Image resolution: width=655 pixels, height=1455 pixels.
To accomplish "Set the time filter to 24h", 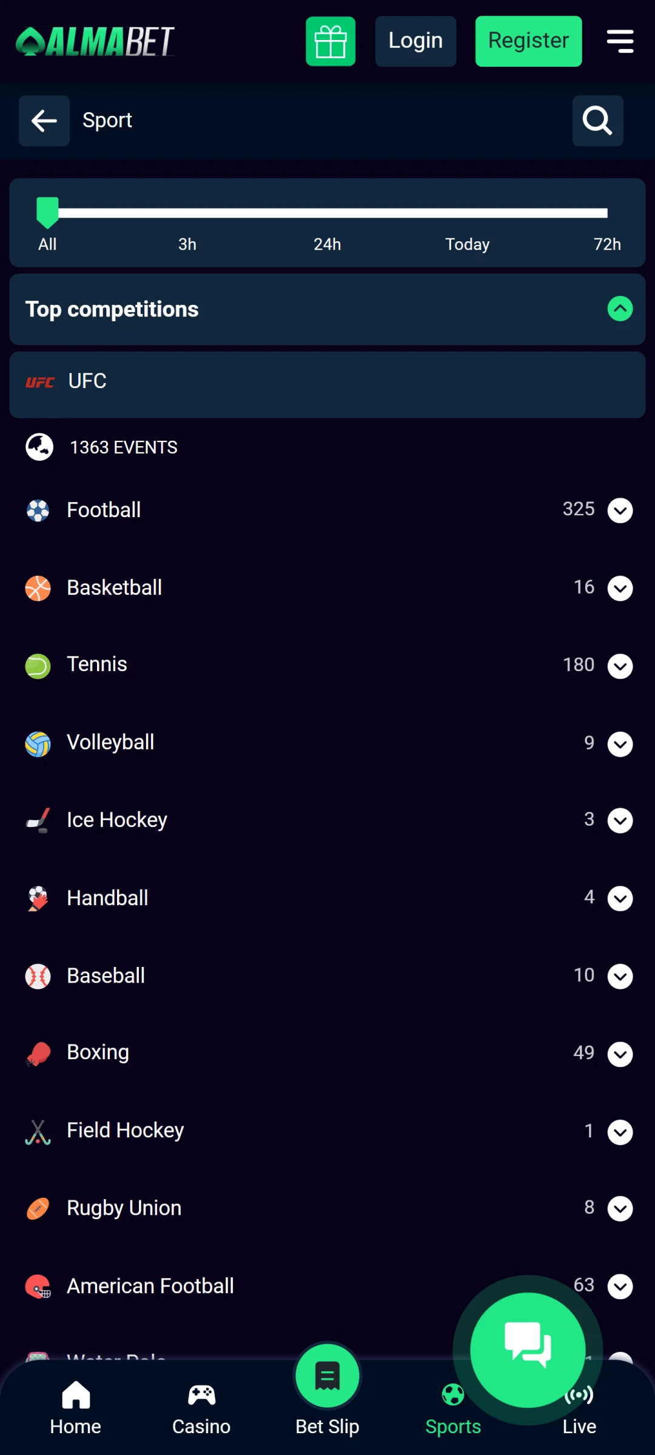I will [327, 244].
